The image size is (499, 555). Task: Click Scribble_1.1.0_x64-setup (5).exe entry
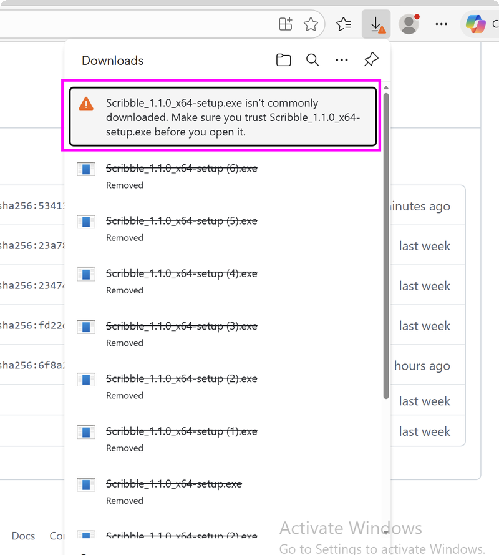pos(182,221)
